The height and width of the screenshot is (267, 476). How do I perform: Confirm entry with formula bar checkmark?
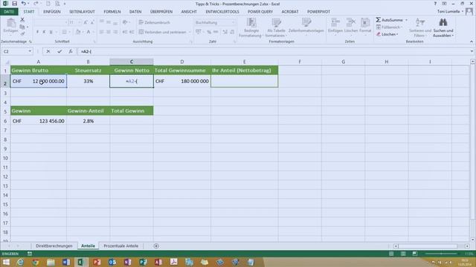click(59, 51)
